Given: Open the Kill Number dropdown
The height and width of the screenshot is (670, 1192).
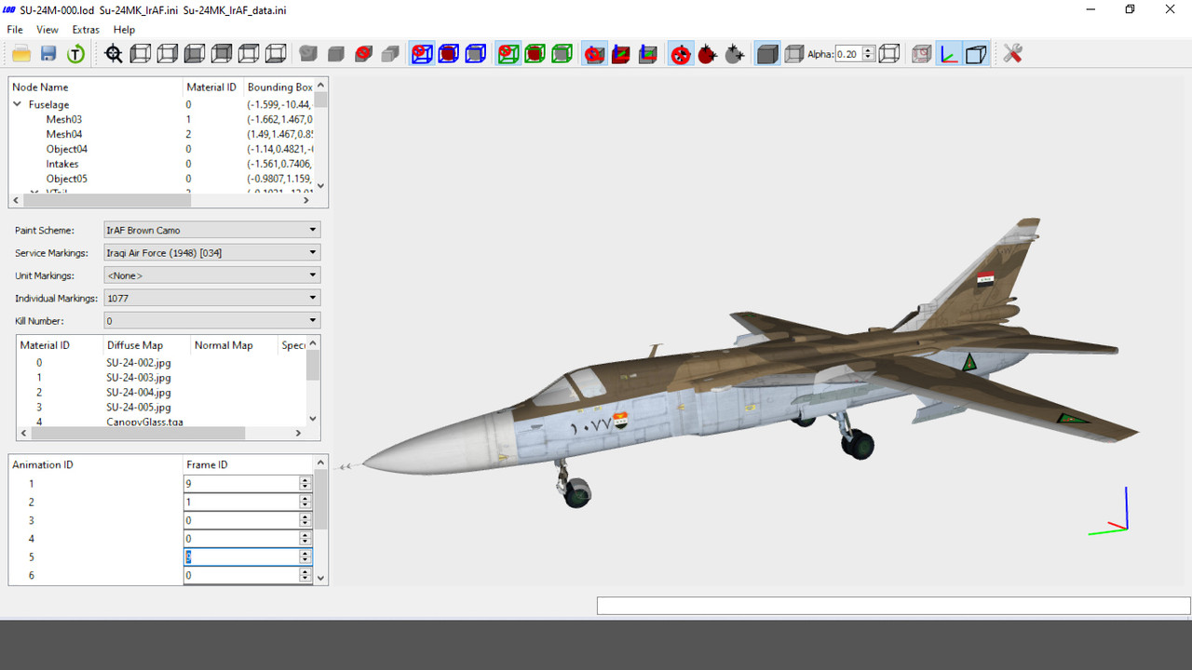Looking at the screenshot, I should point(211,320).
